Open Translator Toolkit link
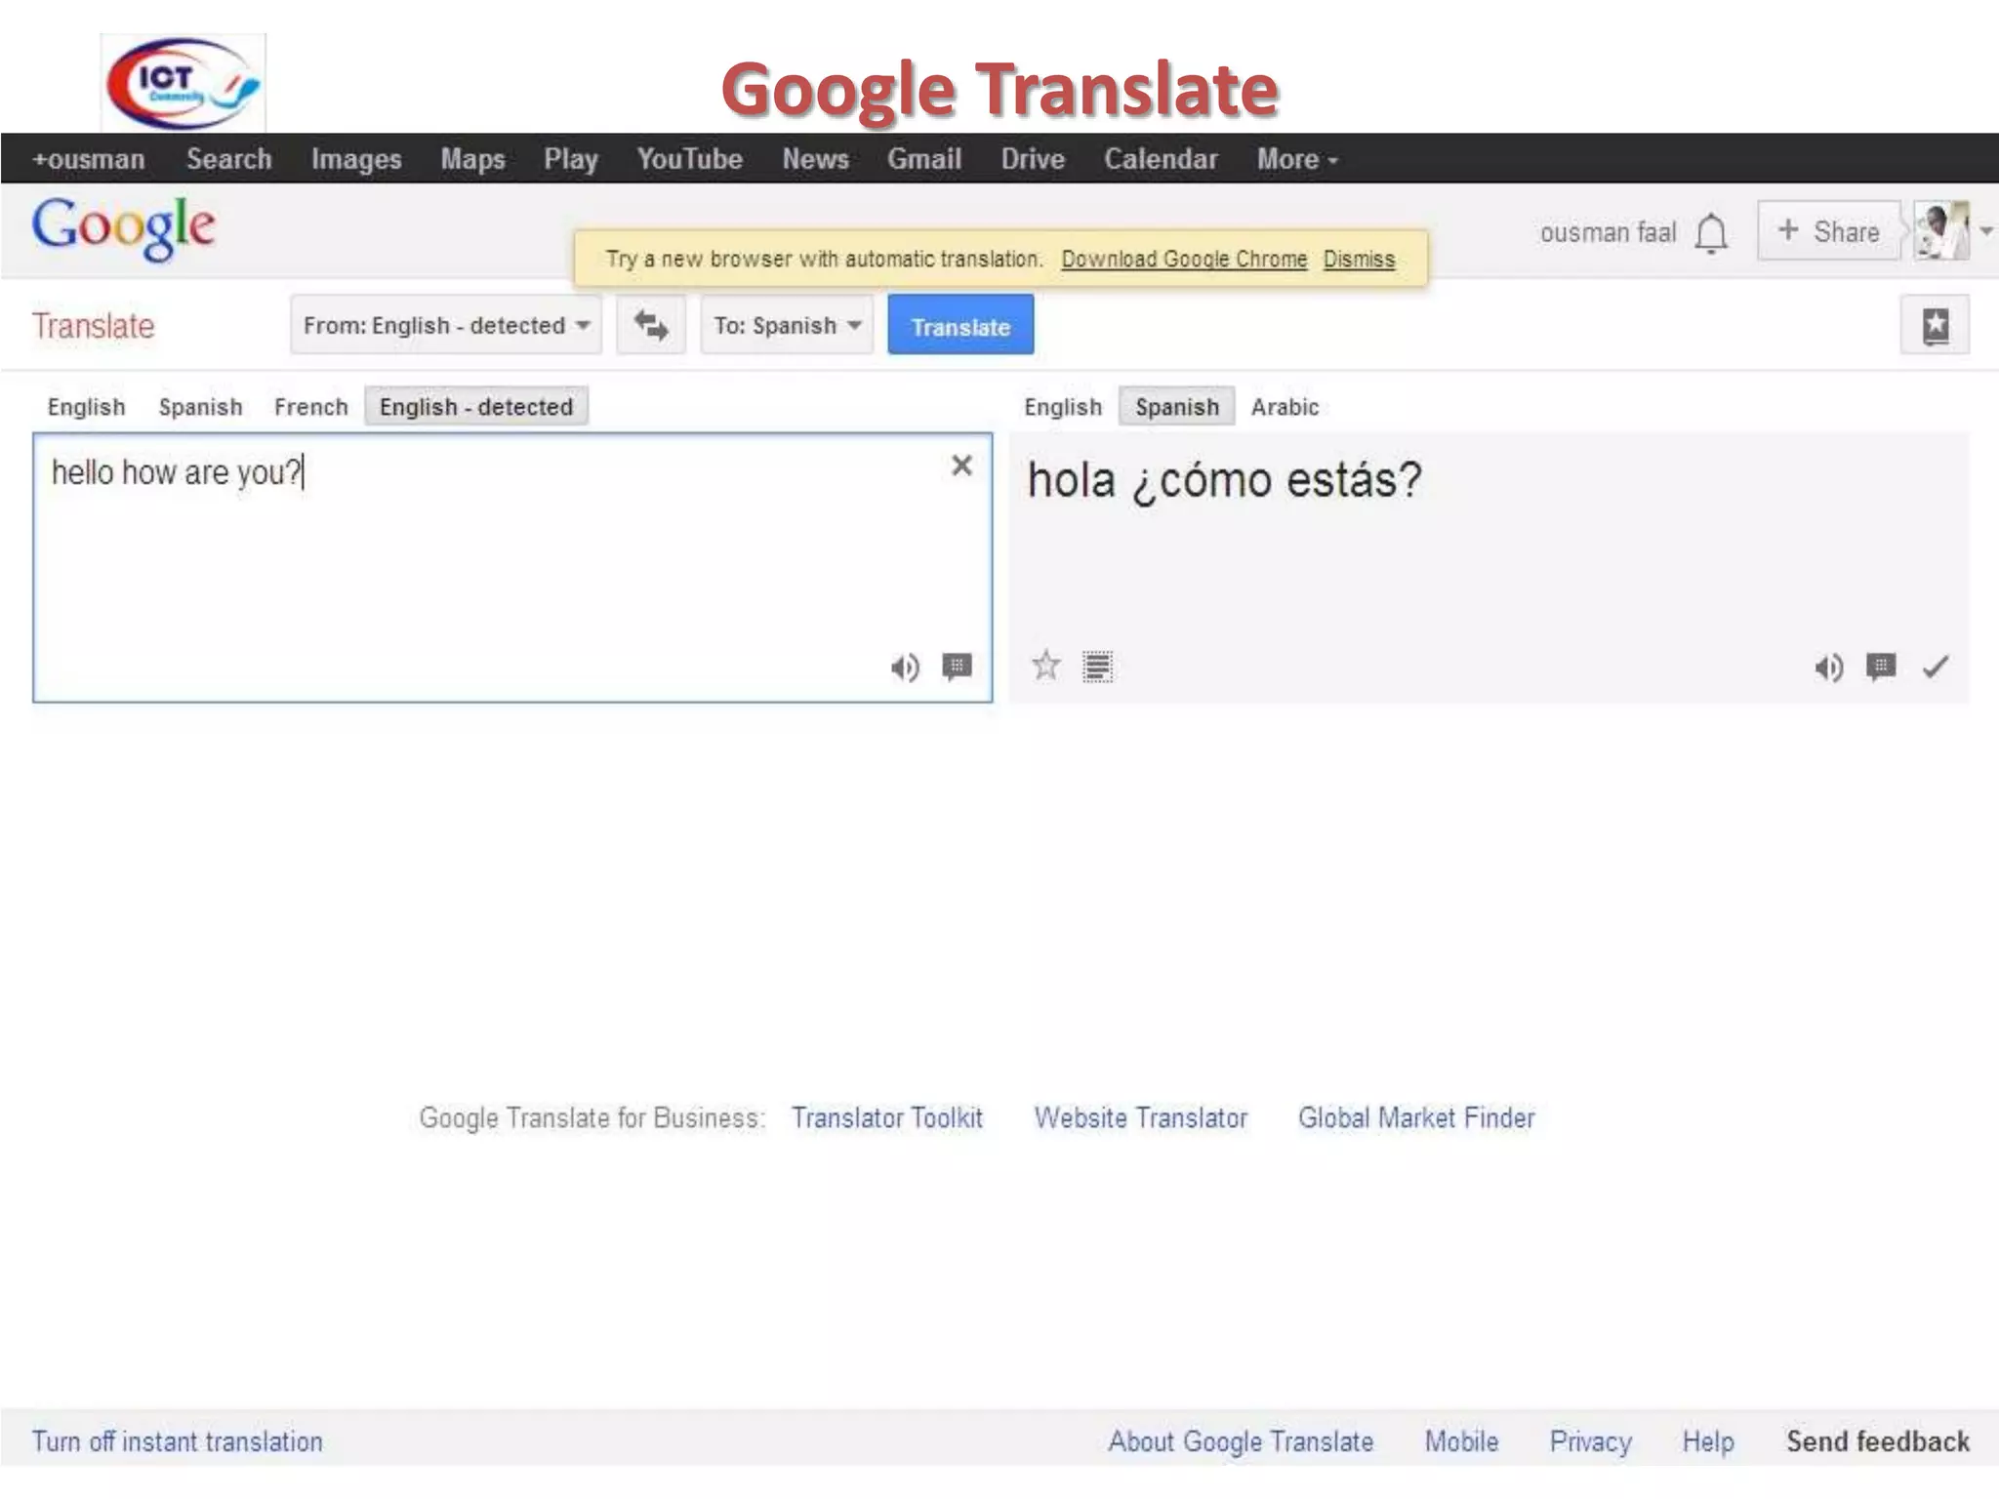Viewport: 1999px width, 1499px height. coord(886,1118)
